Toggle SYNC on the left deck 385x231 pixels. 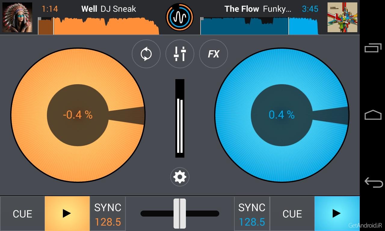click(108, 214)
